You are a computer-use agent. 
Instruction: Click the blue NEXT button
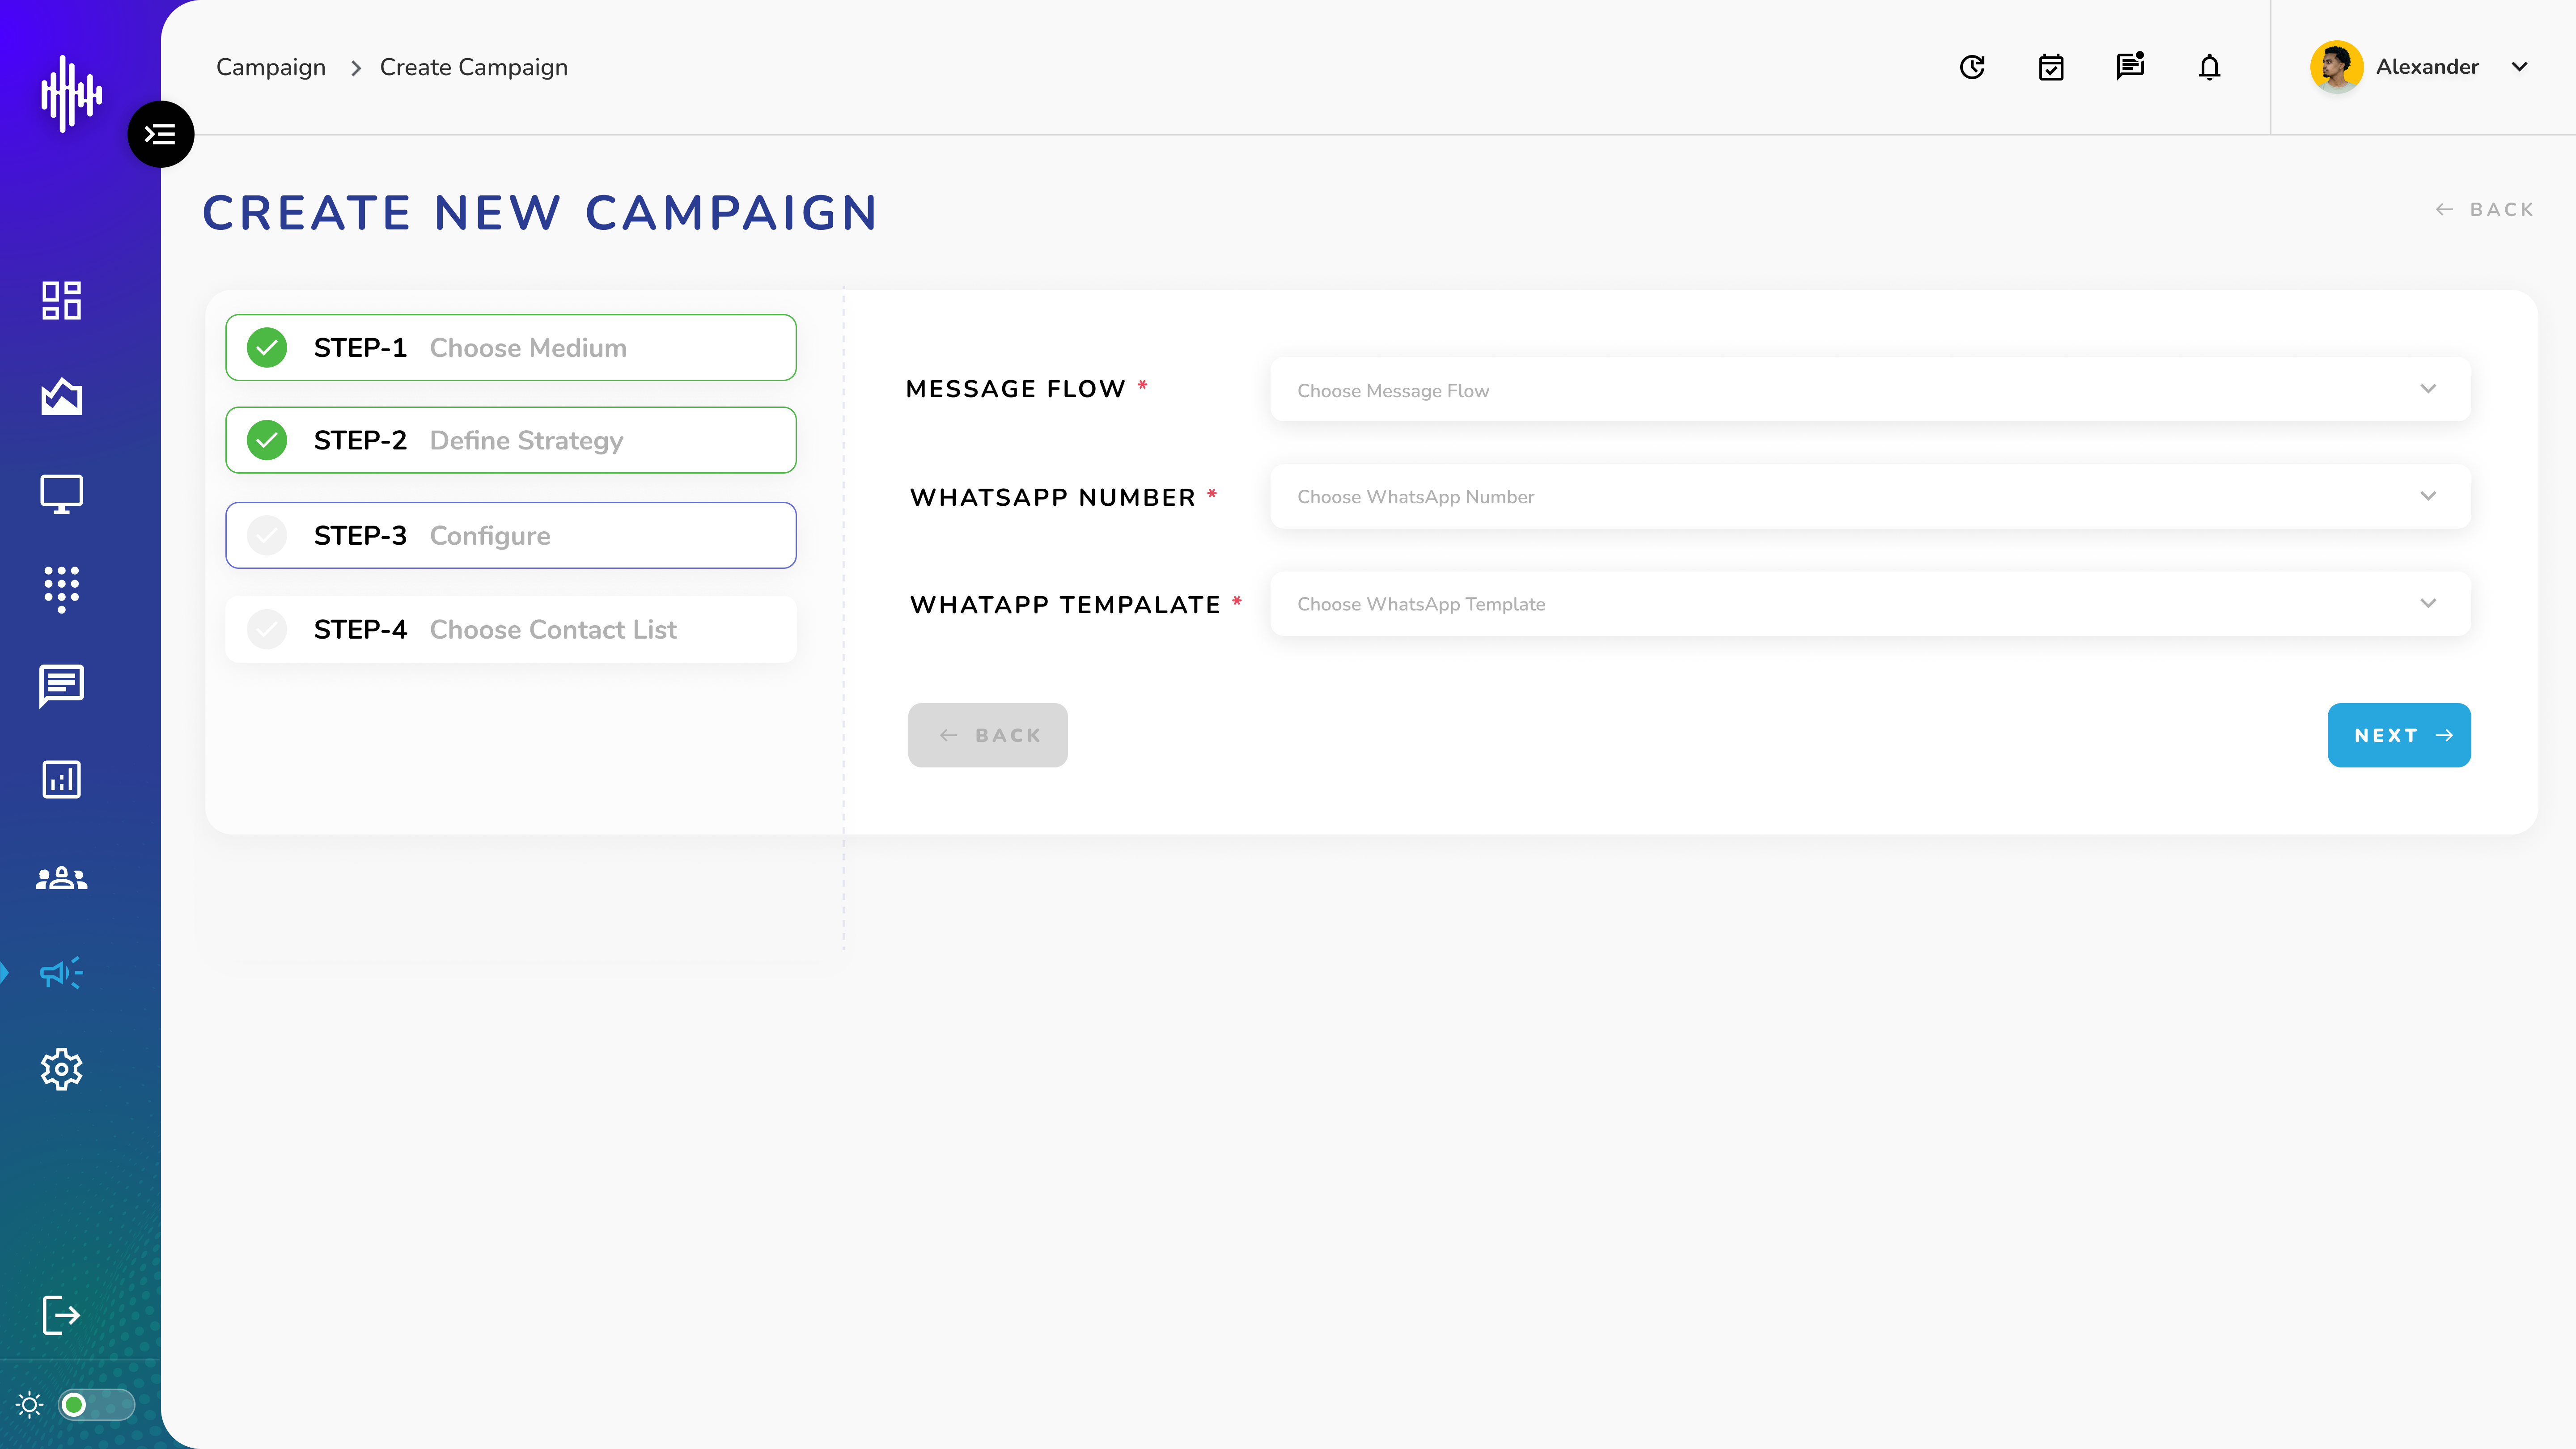[x=2399, y=735]
